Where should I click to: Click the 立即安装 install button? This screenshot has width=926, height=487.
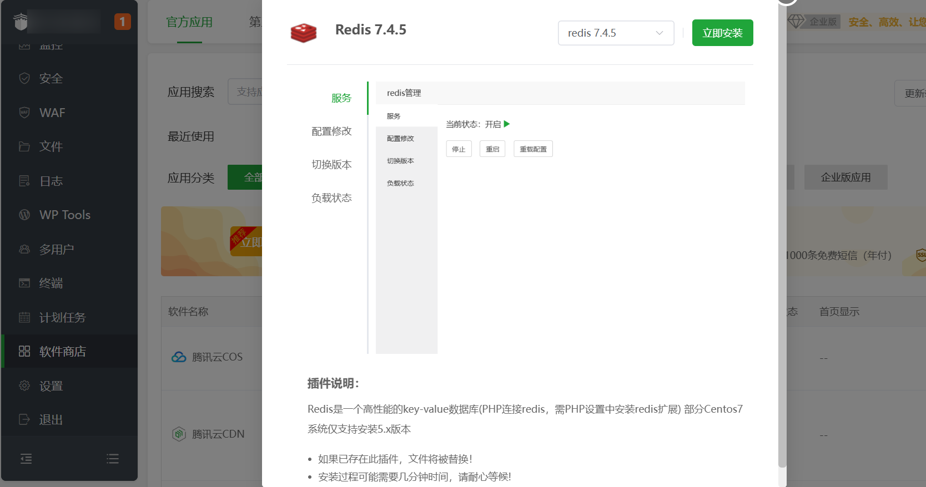[722, 33]
